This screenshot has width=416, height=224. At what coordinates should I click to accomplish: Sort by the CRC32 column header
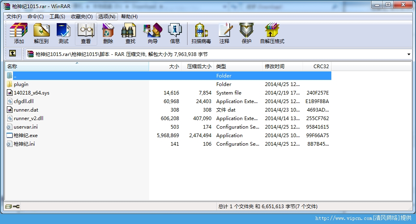(317, 67)
